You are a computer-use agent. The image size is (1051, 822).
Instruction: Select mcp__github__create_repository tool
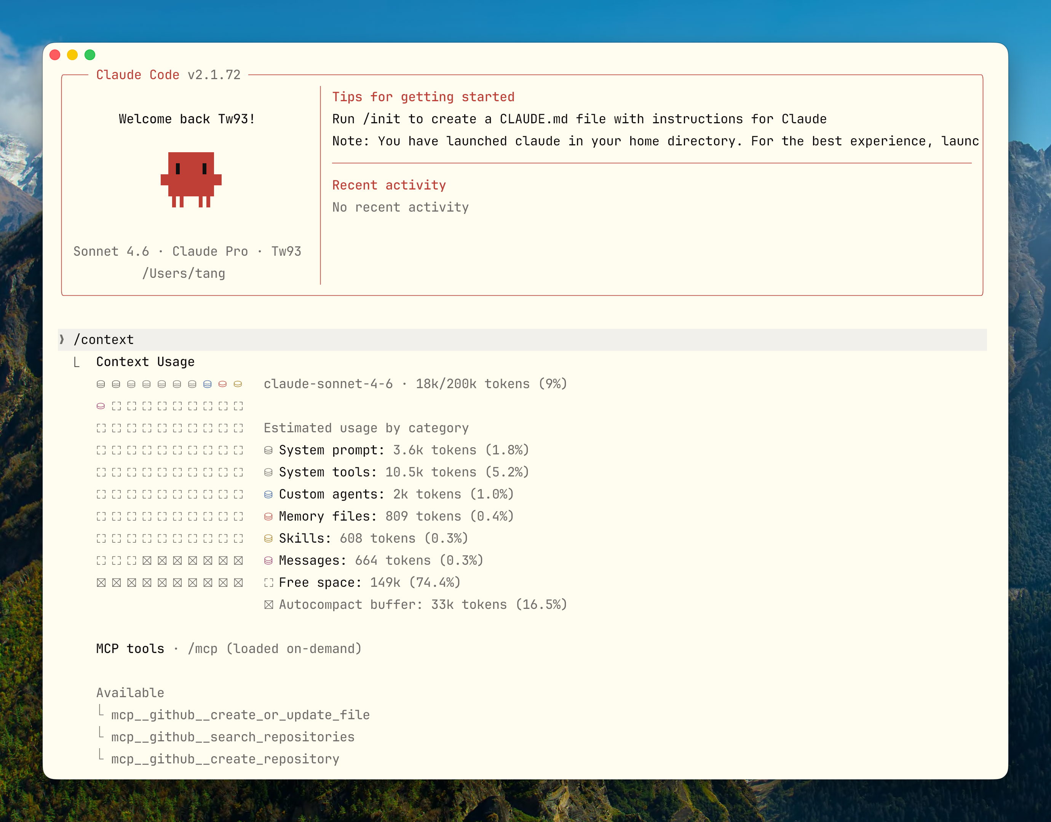pyautogui.click(x=224, y=759)
